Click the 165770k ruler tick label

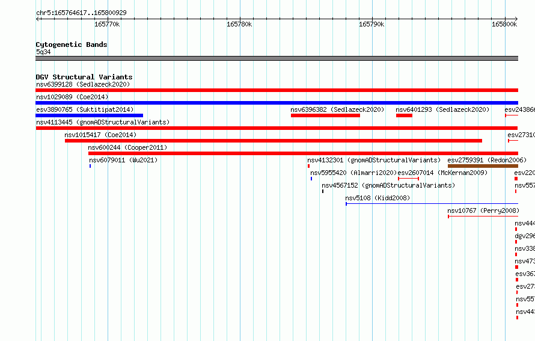(x=107, y=24)
